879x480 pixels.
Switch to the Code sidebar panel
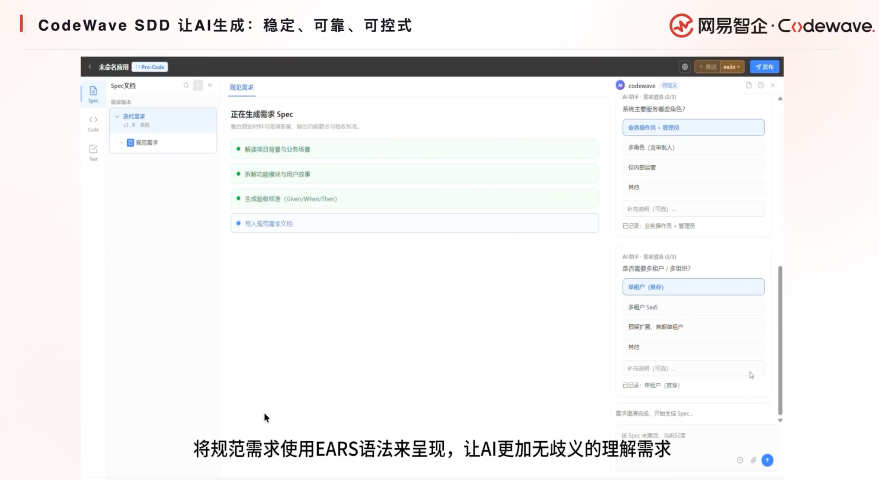point(93,123)
